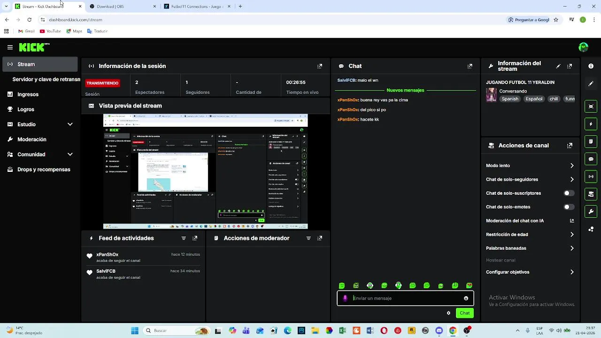
Task: Open Servidor y clave de retransmisión
Action: click(46, 79)
